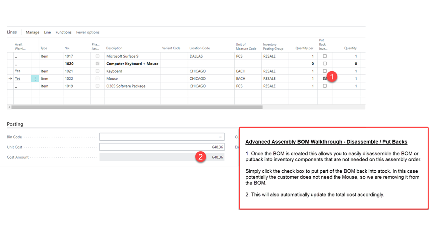Image resolution: width=429 pixels, height=241 pixels.
Task: Toggle Put Back checkbox for O365 Software Package
Action: 325,86
